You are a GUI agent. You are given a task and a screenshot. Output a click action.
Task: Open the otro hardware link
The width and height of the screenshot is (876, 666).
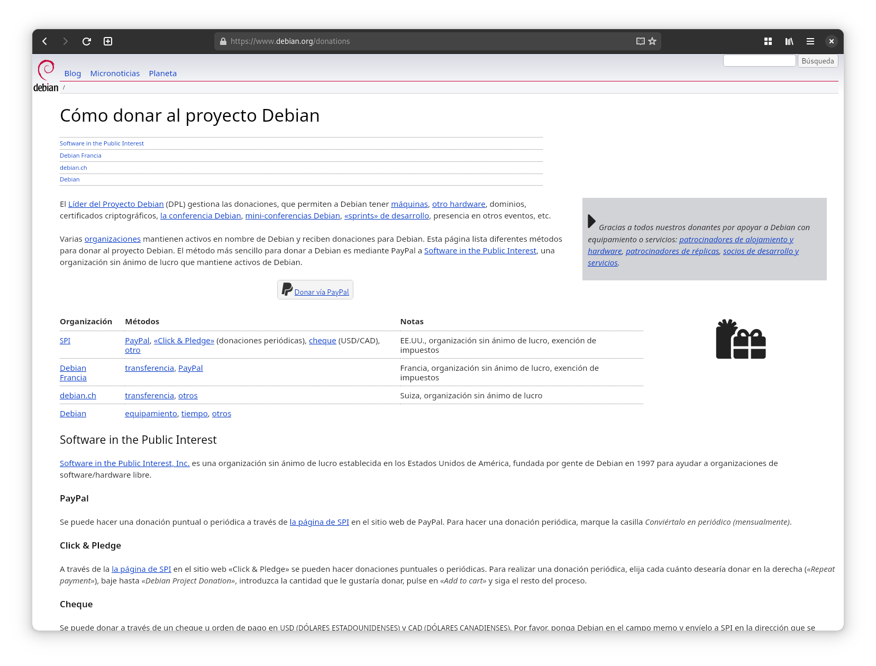click(x=459, y=204)
